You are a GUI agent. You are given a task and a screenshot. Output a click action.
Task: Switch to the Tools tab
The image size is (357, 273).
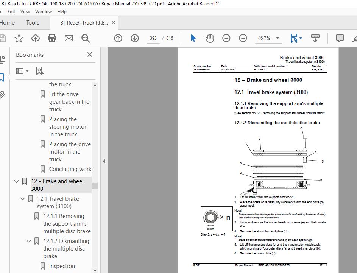33,23
